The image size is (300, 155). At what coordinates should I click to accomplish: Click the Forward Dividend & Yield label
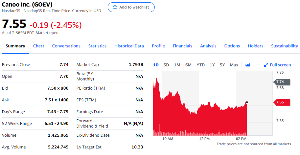(x=92, y=123)
